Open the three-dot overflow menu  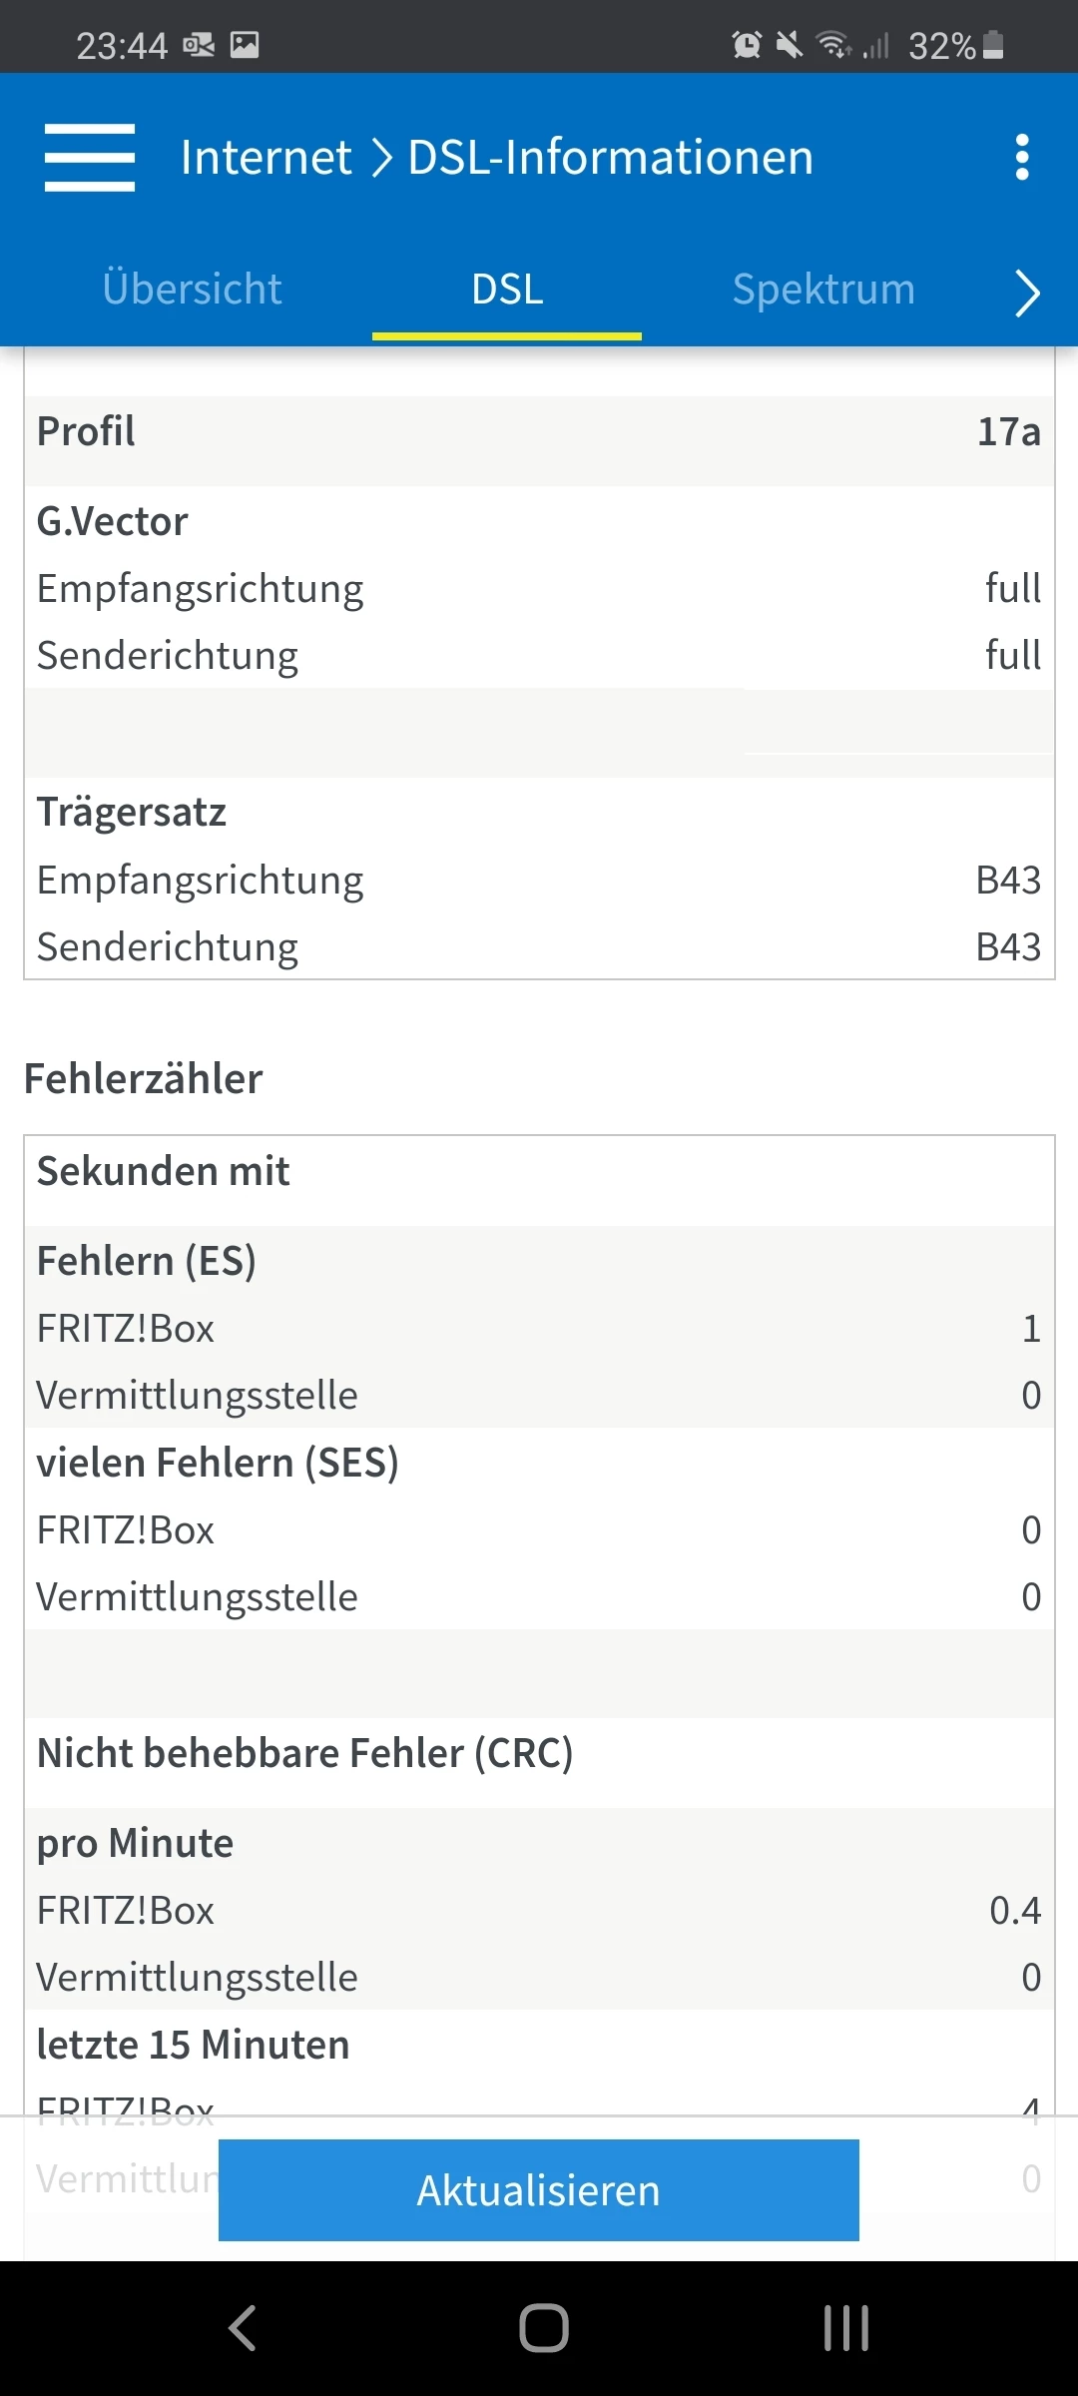(1021, 158)
